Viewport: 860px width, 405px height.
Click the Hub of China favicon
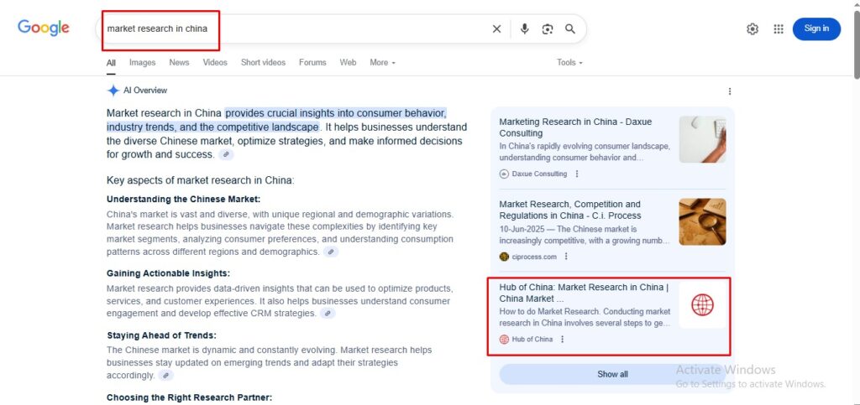504,339
